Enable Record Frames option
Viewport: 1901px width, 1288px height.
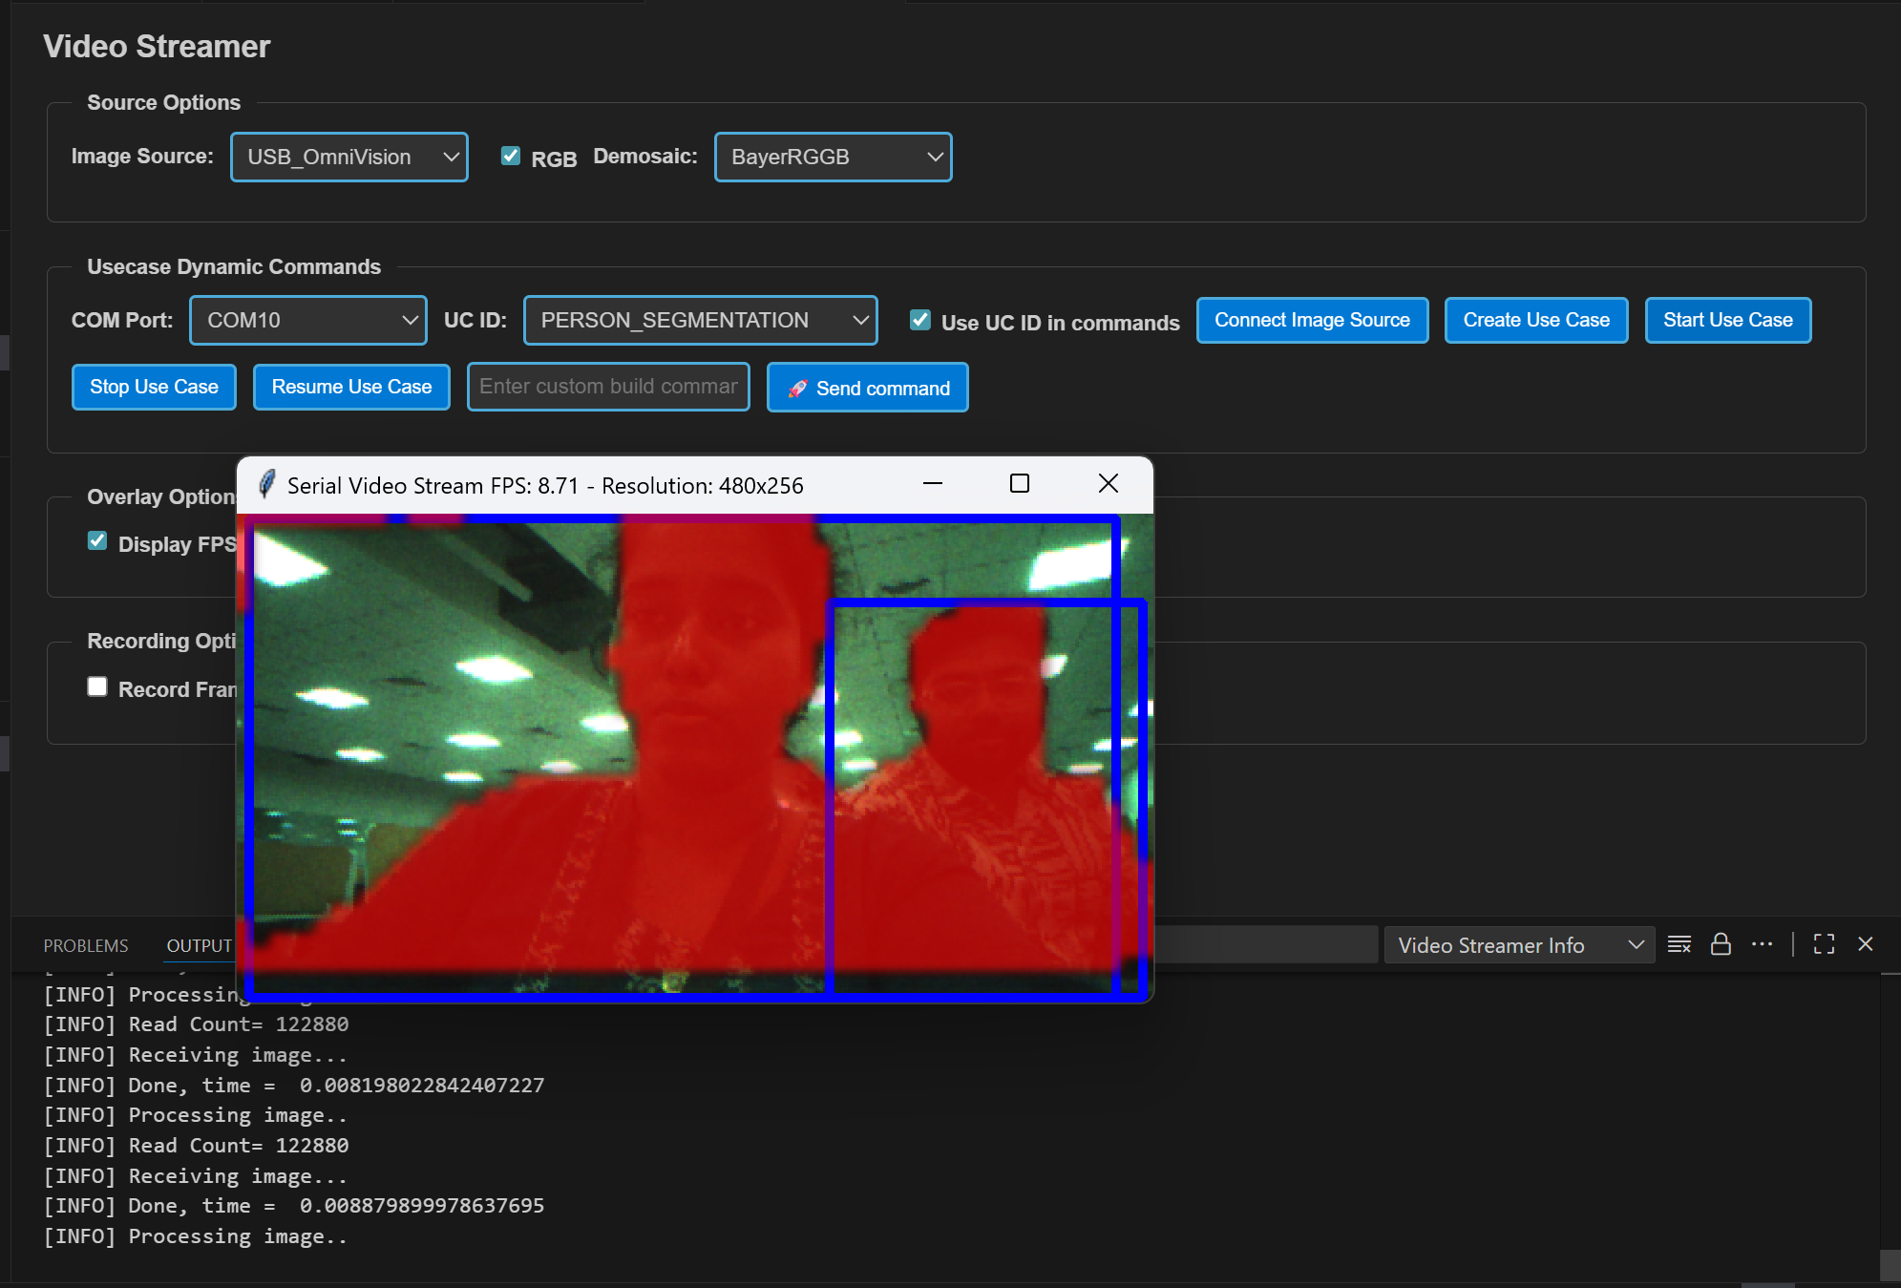pyautogui.click(x=97, y=686)
